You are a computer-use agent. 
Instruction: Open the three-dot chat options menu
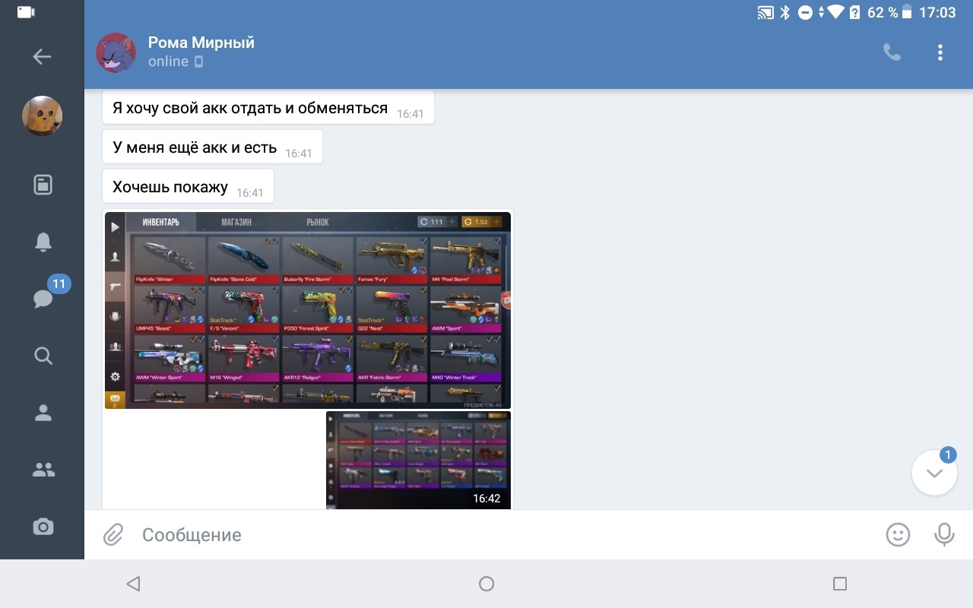pos(940,52)
